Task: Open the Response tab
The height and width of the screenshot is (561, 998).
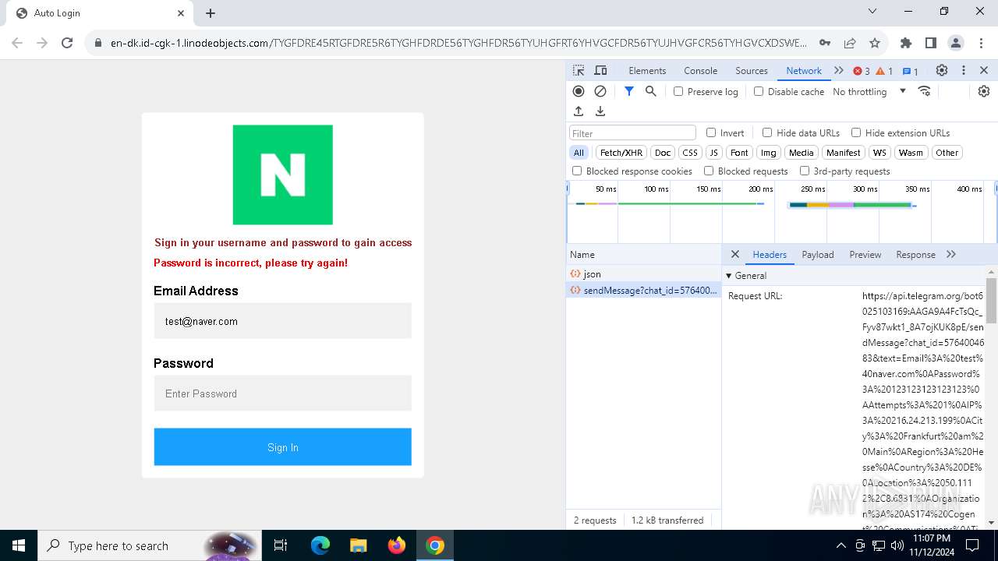Action: (x=916, y=254)
